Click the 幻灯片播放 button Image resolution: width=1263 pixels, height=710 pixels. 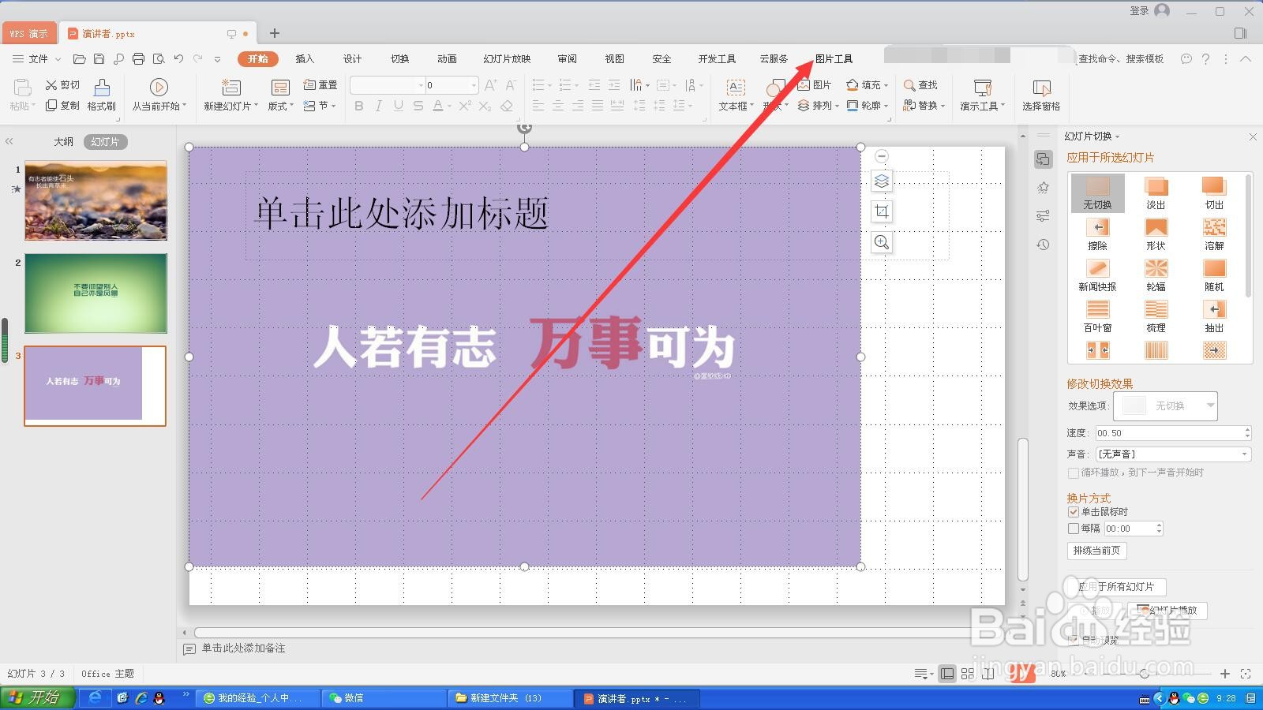pyautogui.click(x=1168, y=611)
